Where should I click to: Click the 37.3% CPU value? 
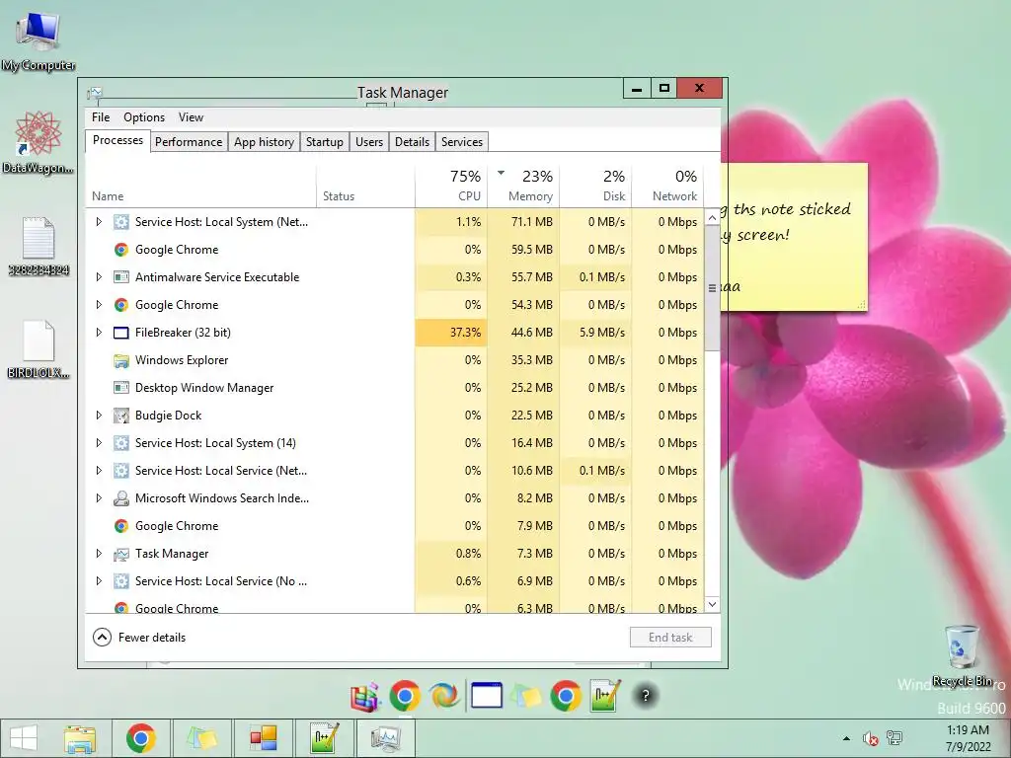pyautogui.click(x=465, y=333)
